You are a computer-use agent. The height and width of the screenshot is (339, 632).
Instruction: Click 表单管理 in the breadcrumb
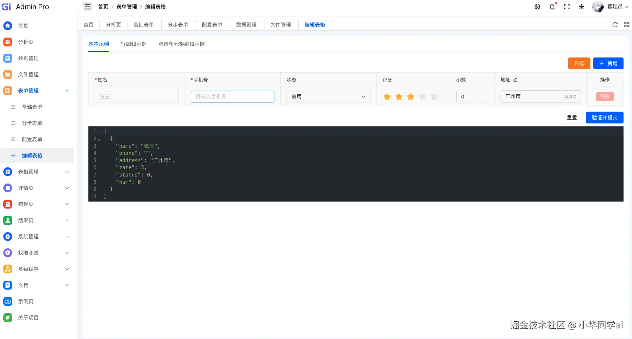pos(127,7)
